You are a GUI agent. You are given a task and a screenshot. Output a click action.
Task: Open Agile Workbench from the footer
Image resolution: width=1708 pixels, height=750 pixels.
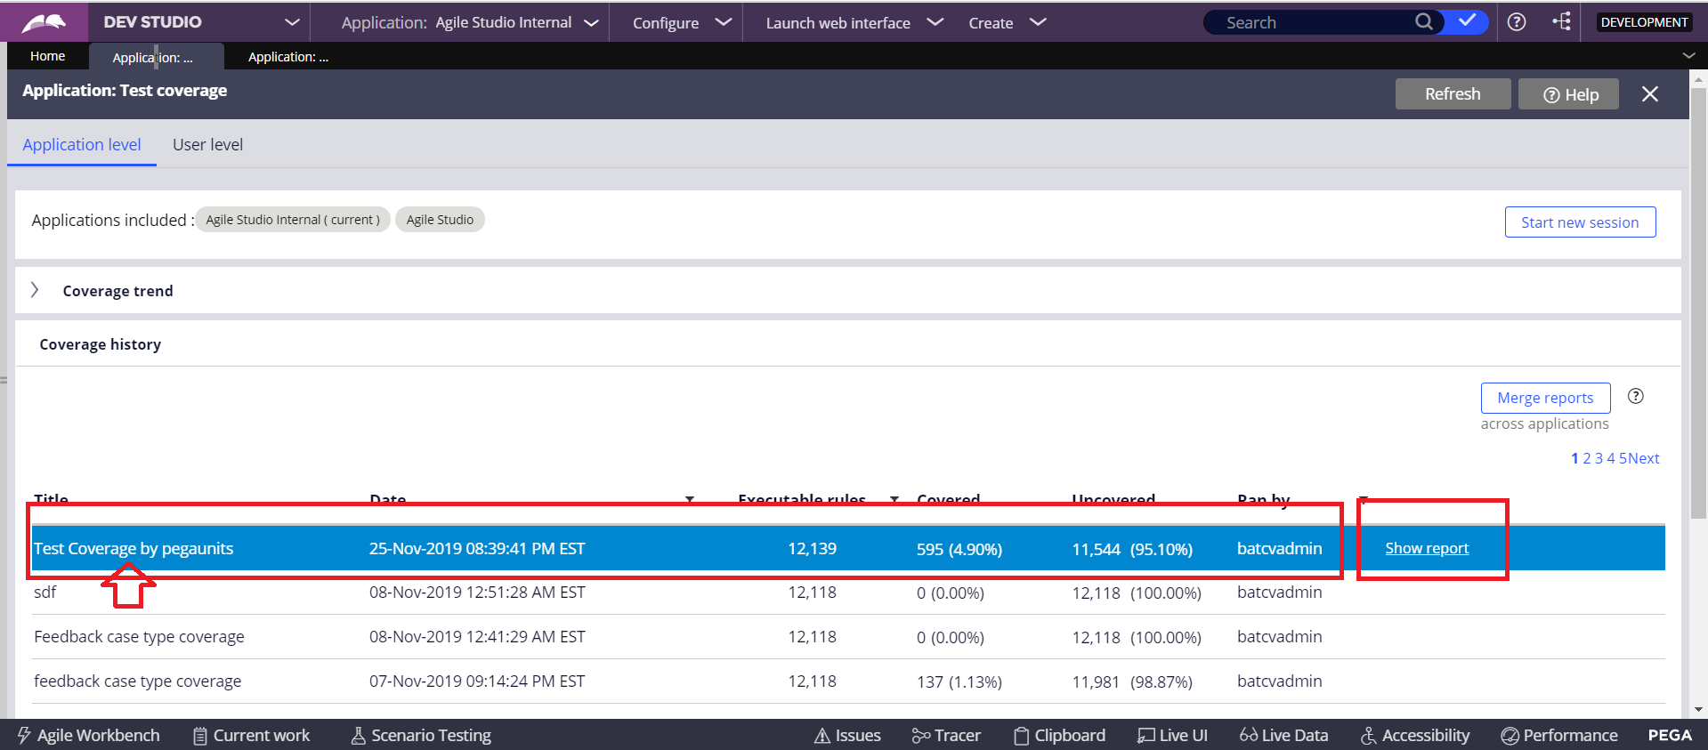pyautogui.click(x=88, y=735)
